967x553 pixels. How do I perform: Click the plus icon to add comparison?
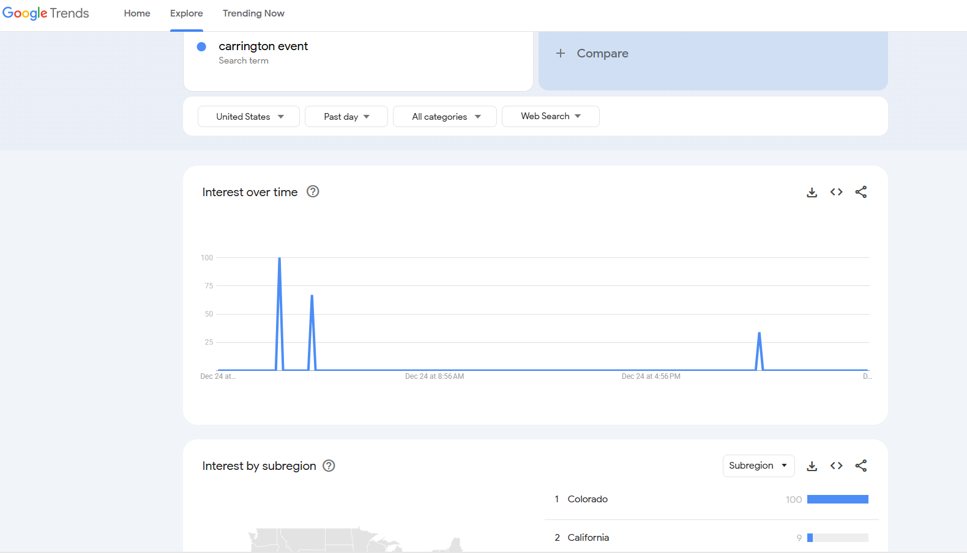(561, 53)
